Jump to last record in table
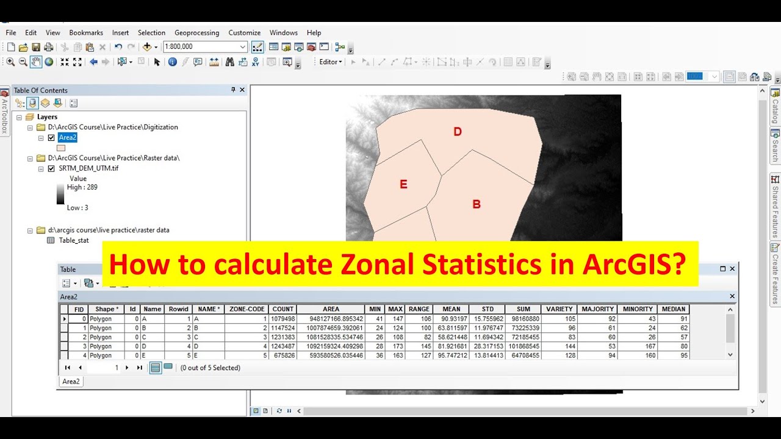781x439 pixels. [x=140, y=368]
